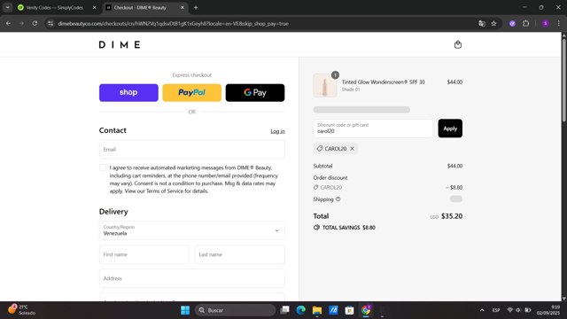Viewport: 567px width, 319px height.
Task: Focus the Email input field
Action: tap(191, 150)
